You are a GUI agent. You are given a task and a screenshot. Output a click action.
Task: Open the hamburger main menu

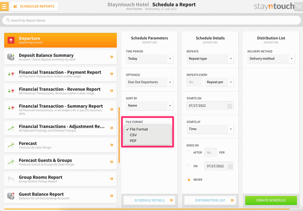click(x=4, y=6)
